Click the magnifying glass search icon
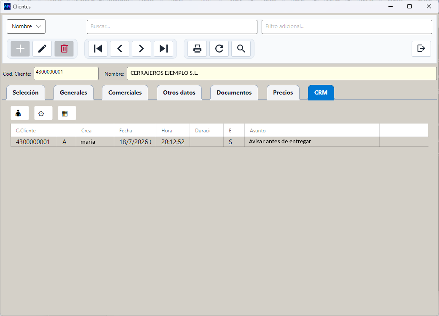This screenshot has width=439, height=316. (241, 49)
